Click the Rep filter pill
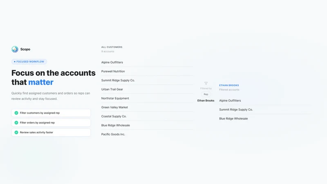The height and width of the screenshot is (184, 327). 206,94
